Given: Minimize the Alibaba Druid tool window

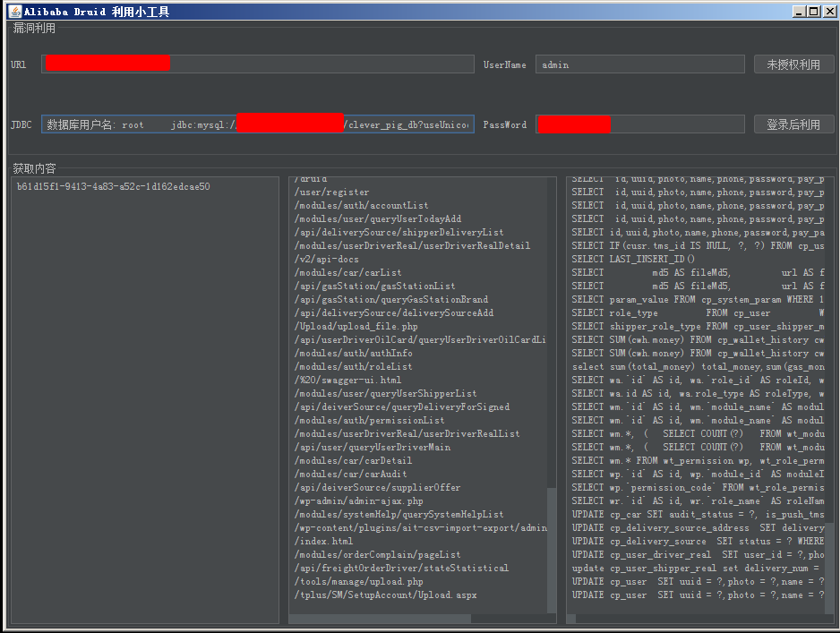Looking at the screenshot, I should point(800,12).
